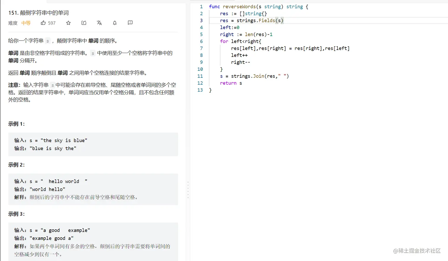Viewport: 448px width, 261px height.
Task: Click the 示例 3 heading
Action: [16, 214]
